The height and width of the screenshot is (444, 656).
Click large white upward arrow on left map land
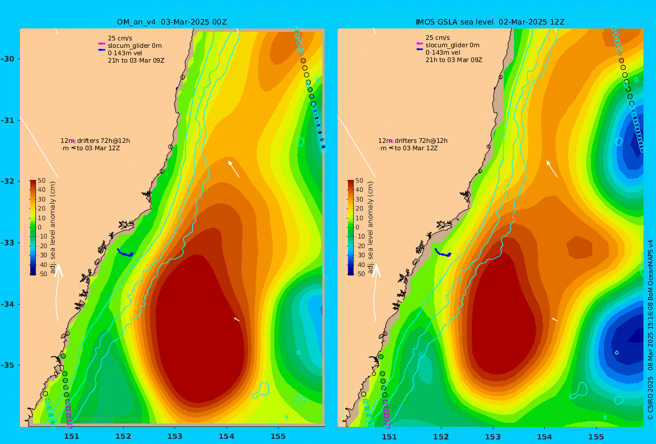click(58, 292)
